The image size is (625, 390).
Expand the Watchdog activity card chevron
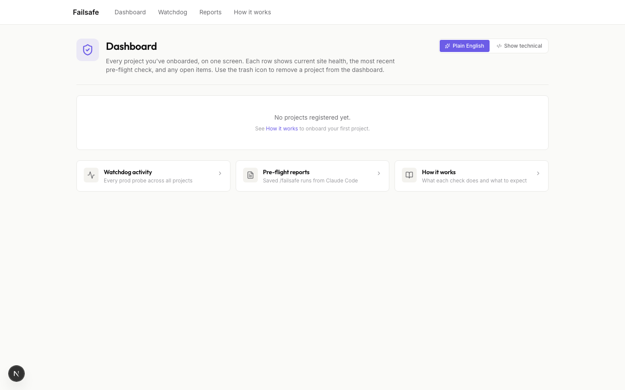point(220,173)
